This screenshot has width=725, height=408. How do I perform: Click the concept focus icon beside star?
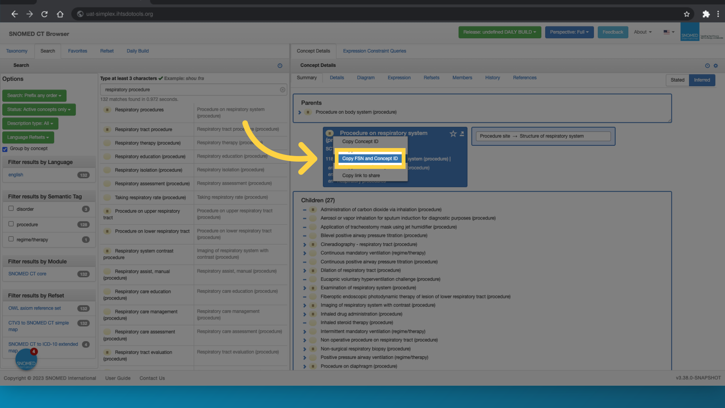pyautogui.click(x=462, y=133)
